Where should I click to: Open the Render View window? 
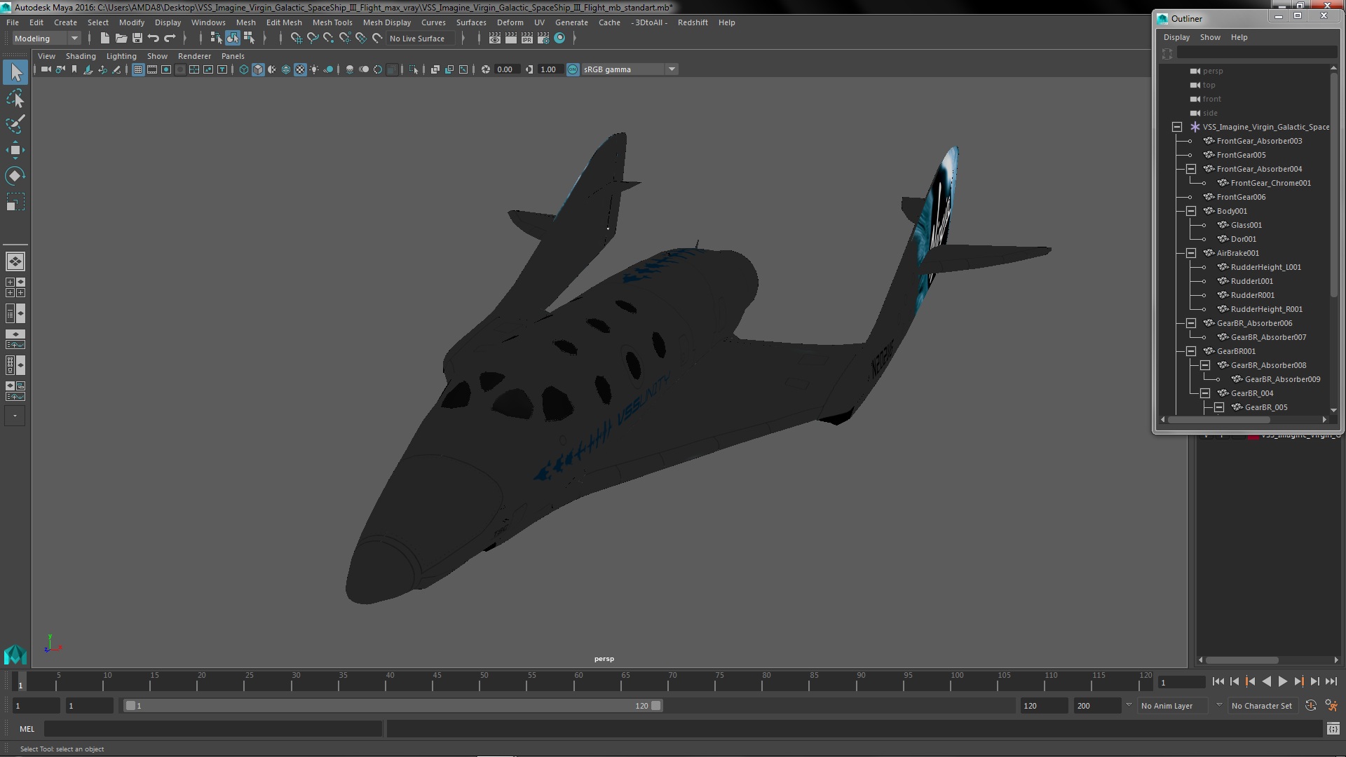click(495, 39)
